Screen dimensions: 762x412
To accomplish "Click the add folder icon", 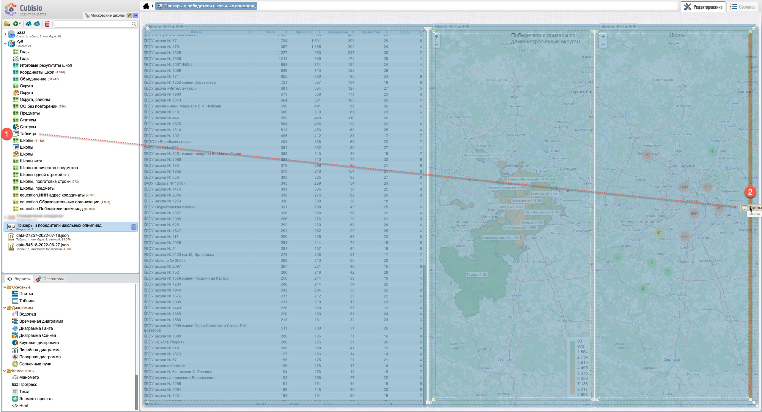I will pyautogui.click(x=7, y=24).
